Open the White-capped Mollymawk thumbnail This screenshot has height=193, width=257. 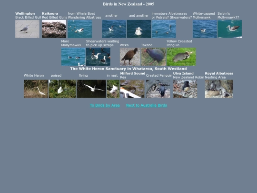click(205, 29)
